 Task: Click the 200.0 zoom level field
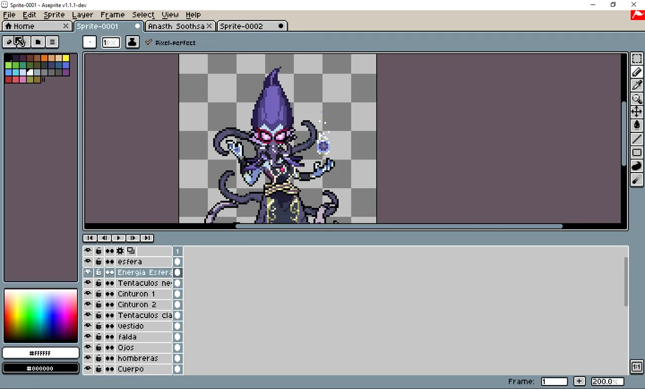click(x=607, y=381)
